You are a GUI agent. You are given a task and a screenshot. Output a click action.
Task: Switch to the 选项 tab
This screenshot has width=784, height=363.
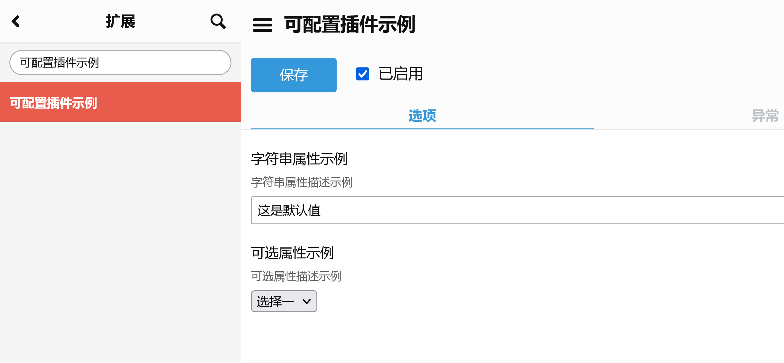tap(422, 116)
